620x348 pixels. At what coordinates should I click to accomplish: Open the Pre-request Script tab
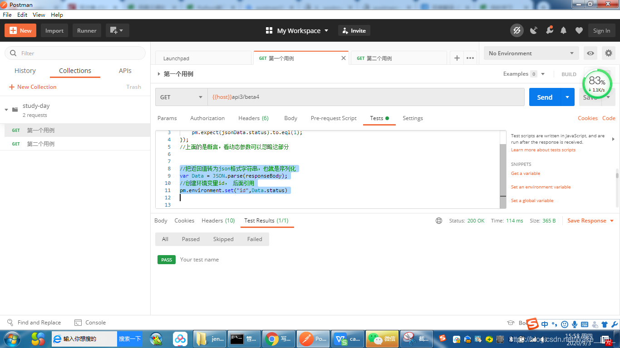pos(334,118)
